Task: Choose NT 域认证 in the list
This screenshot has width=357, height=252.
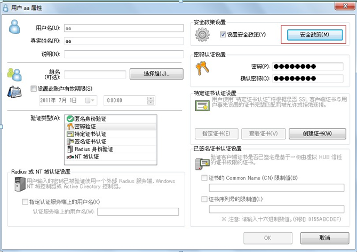Action: [111, 157]
